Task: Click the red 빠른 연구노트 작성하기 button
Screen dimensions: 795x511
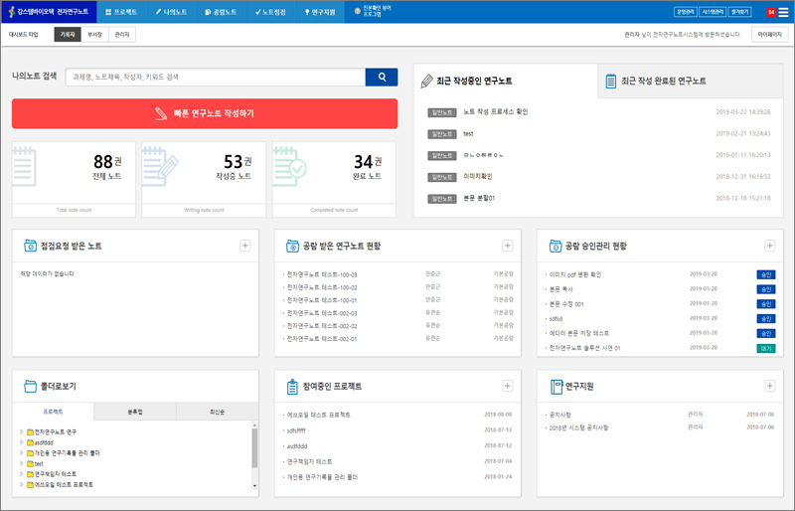Action: click(205, 113)
